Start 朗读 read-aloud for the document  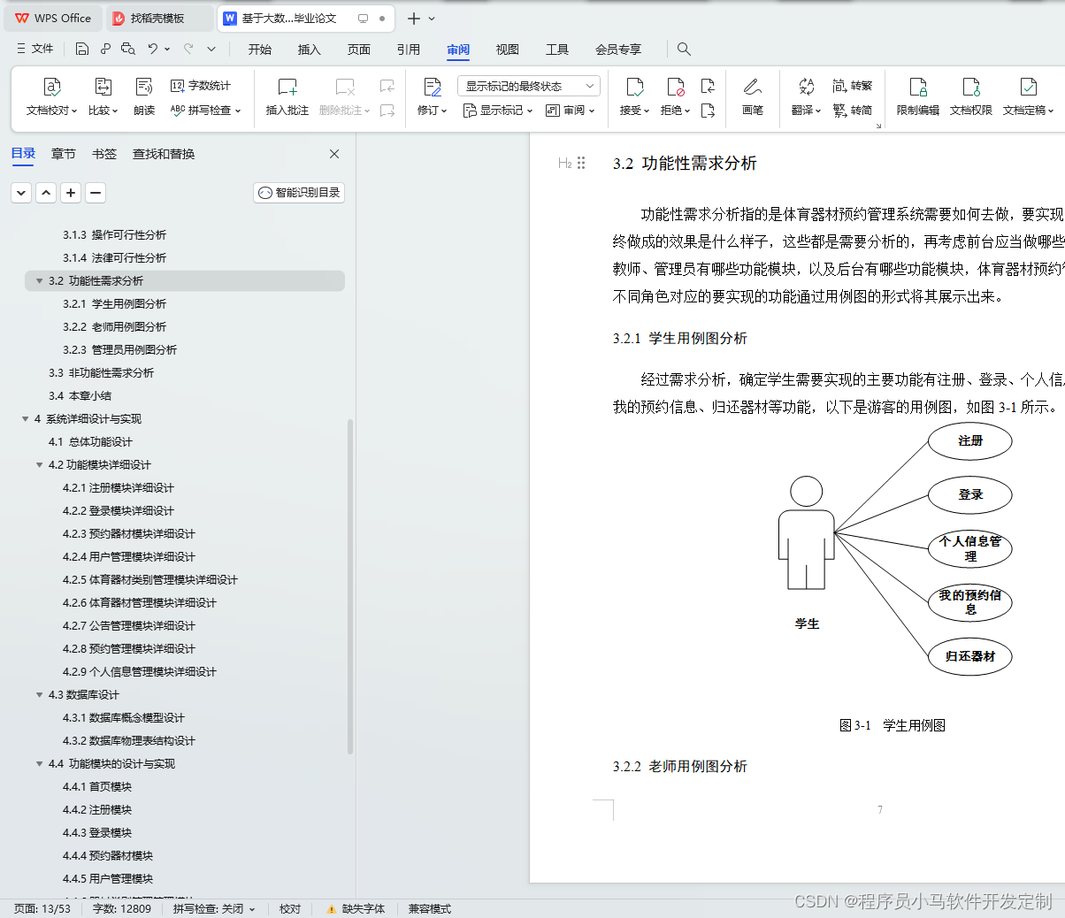tap(144, 97)
